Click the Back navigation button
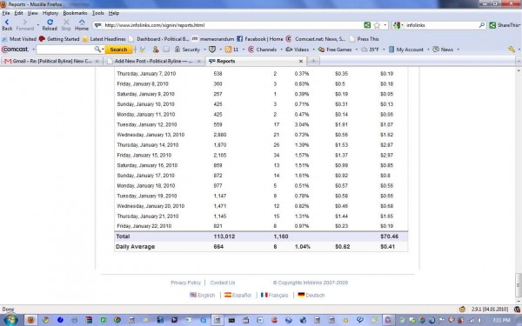 7,24
